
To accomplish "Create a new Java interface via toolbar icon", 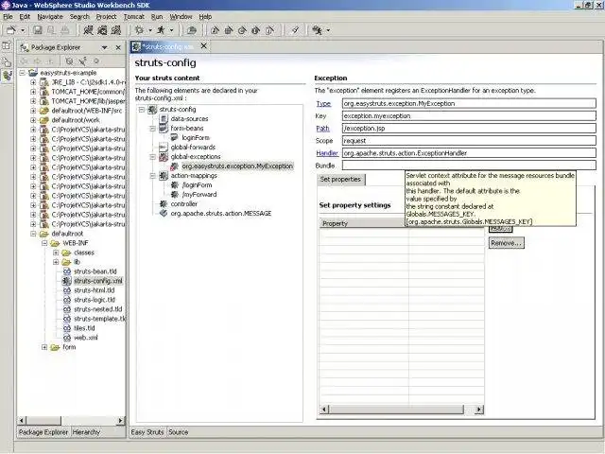I will point(255,30).
